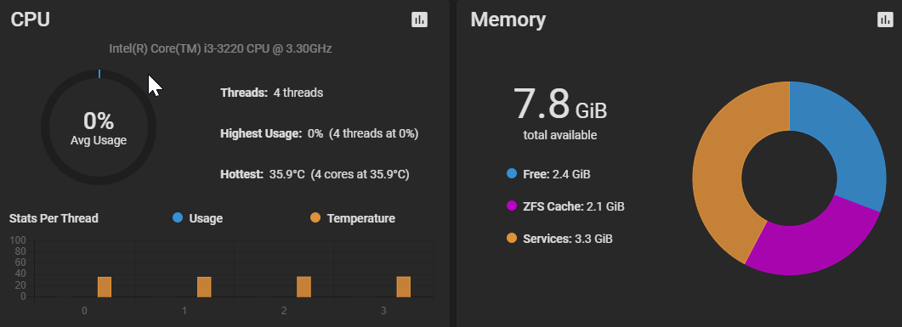Click the 7.8 GiB total available text
Image resolution: width=902 pixels, height=327 pixels.
click(559, 113)
